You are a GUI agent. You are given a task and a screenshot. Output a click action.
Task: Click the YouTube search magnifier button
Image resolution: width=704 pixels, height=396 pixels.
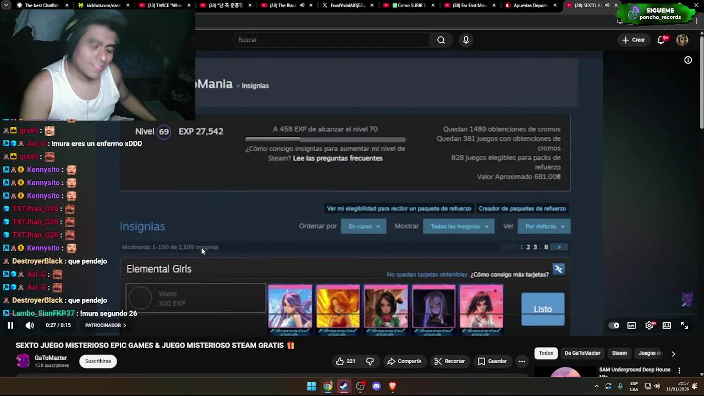[441, 40]
